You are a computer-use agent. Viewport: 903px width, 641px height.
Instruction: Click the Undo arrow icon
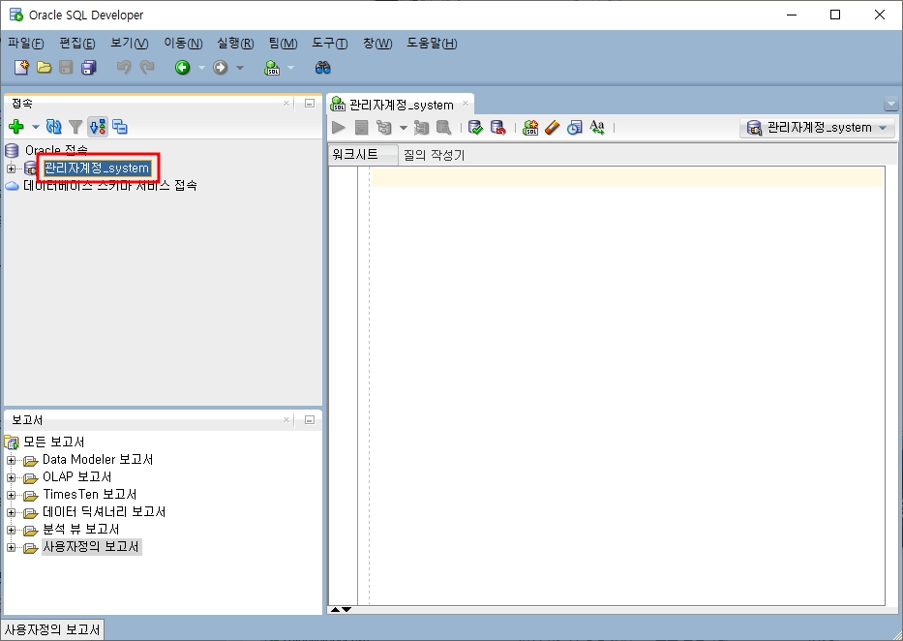click(123, 68)
